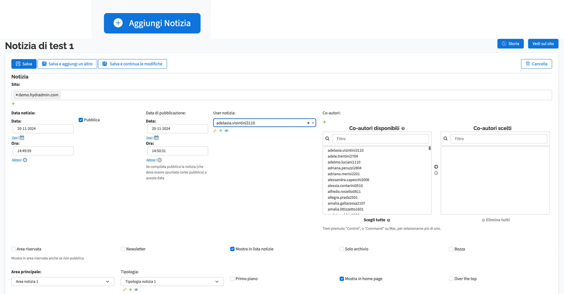Move selected co-author right with arrow
Screen dimensions: 564x294
coord(436,167)
